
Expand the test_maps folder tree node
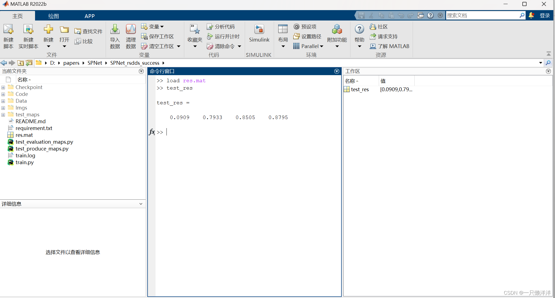[x=3, y=115]
